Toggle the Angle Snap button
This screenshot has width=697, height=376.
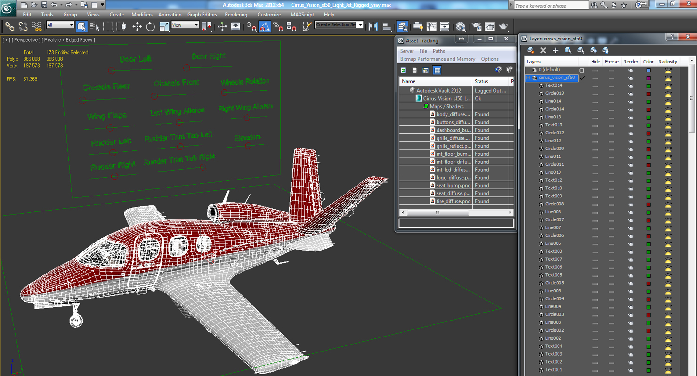click(x=265, y=26)
